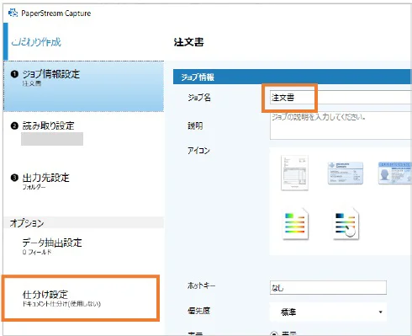
Task: Click the こだわり作成 heading
Action: 36,42
